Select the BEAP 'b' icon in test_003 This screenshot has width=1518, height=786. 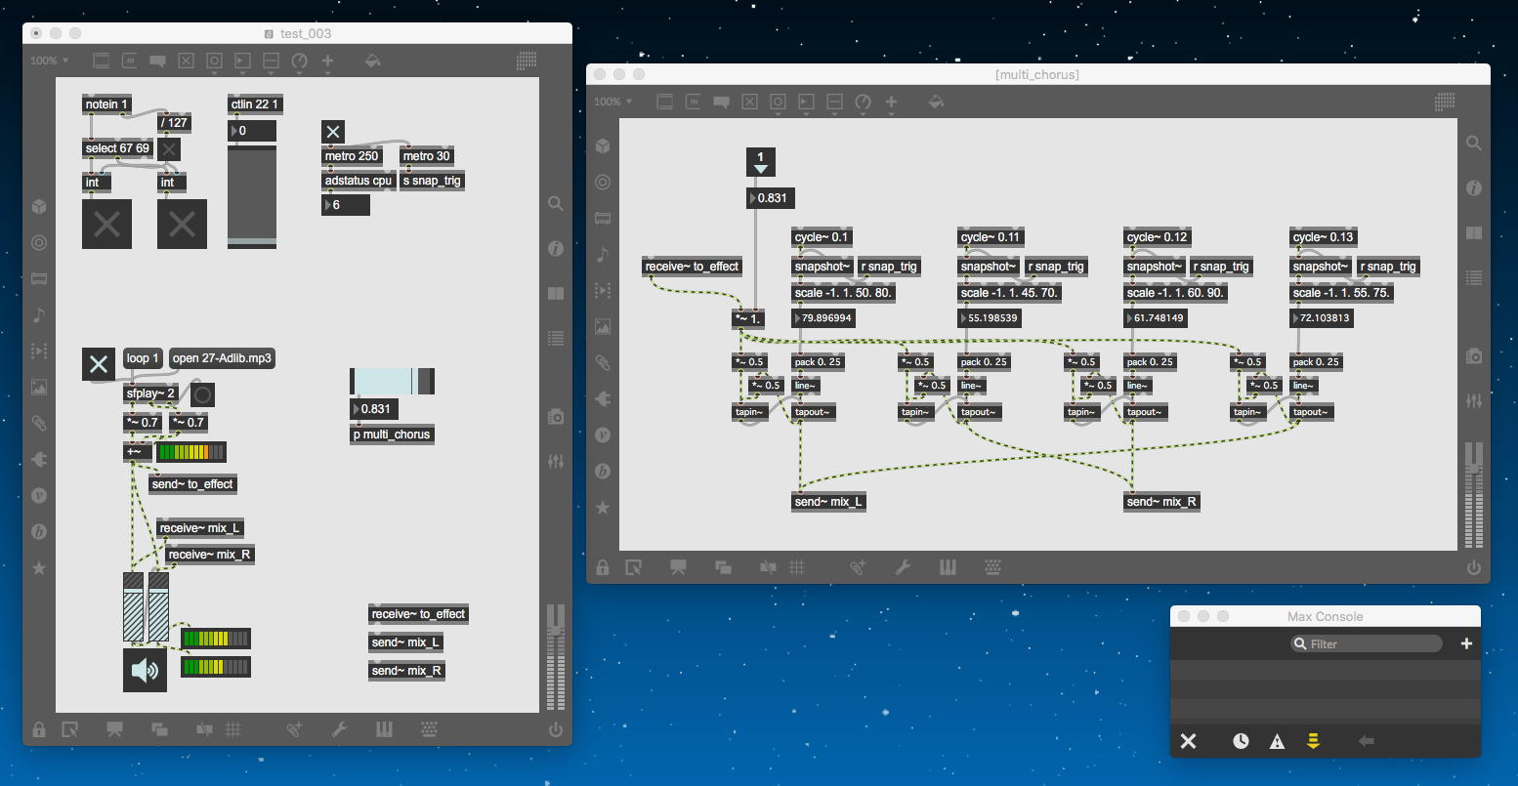point(39,531)
